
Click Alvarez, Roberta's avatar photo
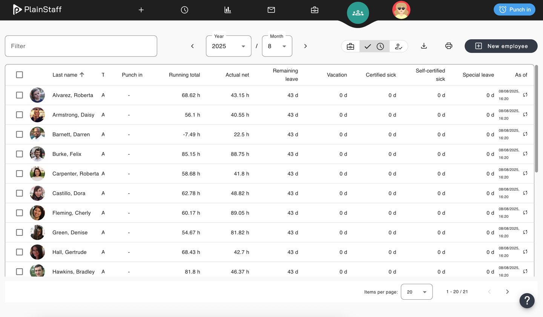37,95
